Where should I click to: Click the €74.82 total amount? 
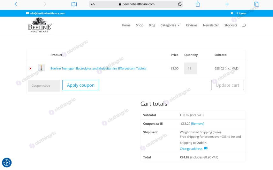[x=185, y=157]
